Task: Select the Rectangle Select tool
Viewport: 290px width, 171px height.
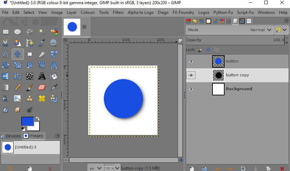Action: pyautogui.click(x=6, y=32)
